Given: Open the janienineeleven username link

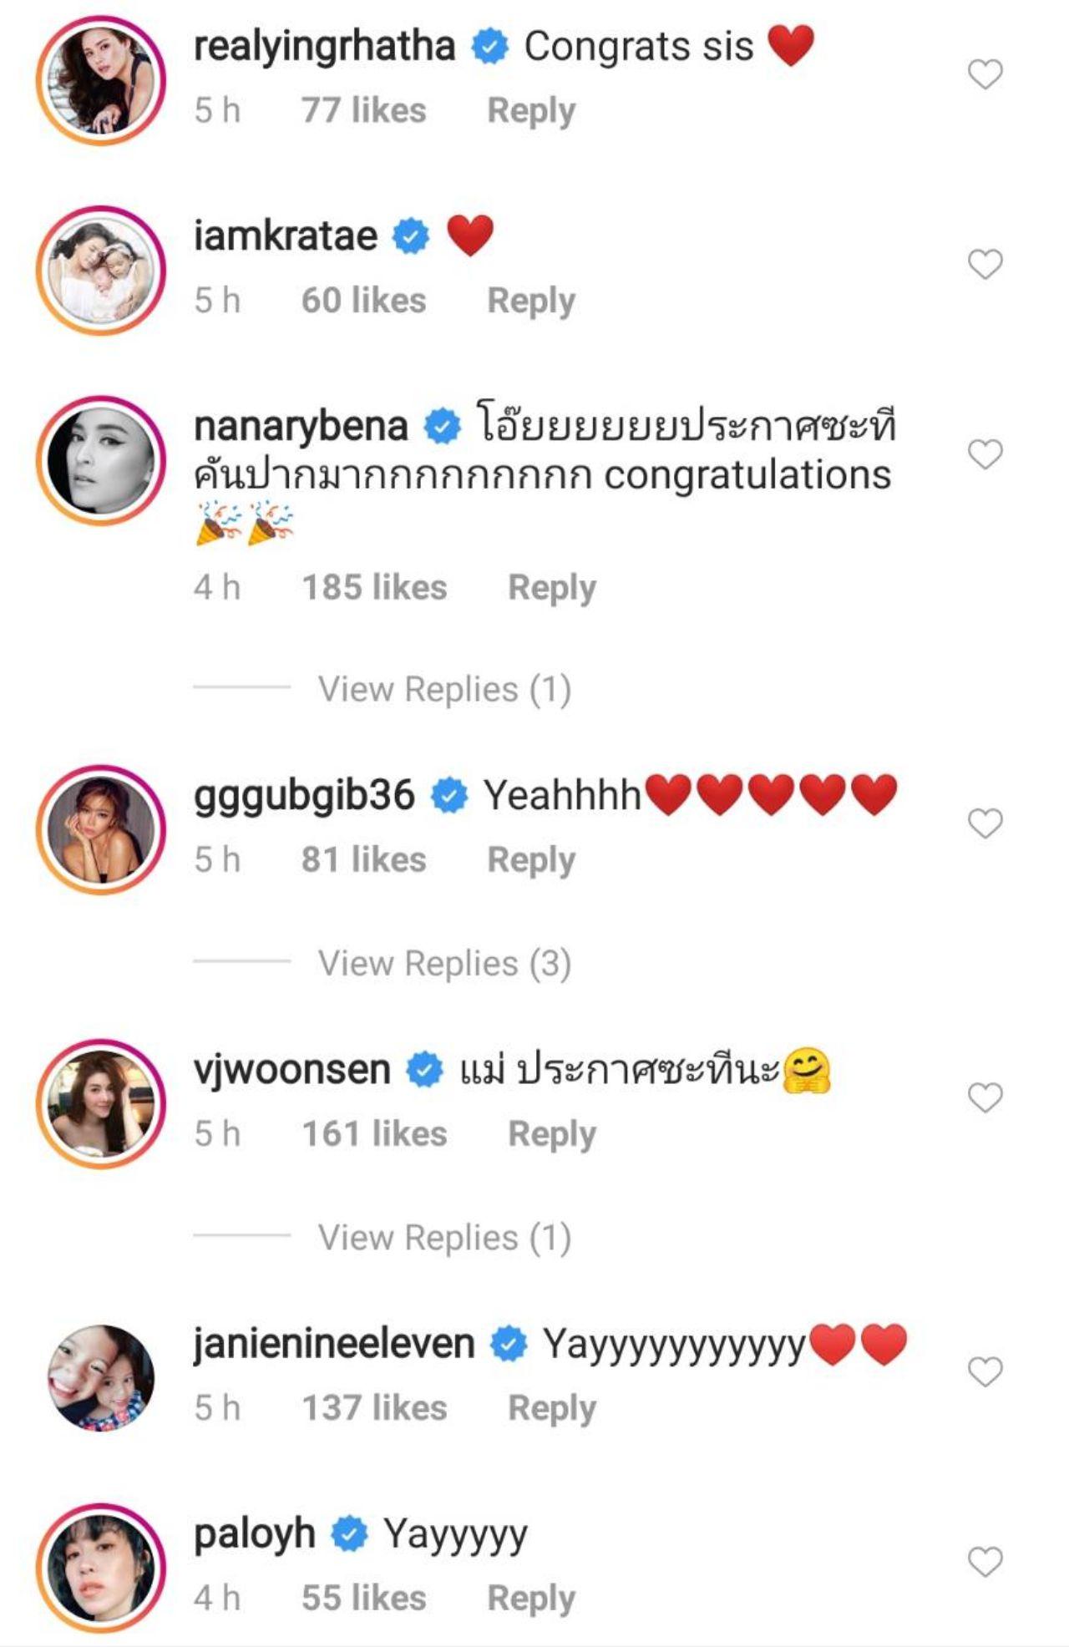Looking at the screenshot, I should pyautogui.click(x=334, y=1345).
